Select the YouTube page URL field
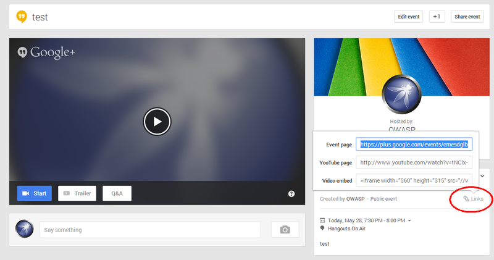The image size is (494, 260). (414, 162)
